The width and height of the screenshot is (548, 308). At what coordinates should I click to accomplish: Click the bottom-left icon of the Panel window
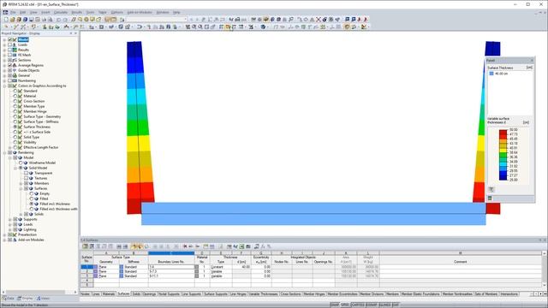[490, 198]
